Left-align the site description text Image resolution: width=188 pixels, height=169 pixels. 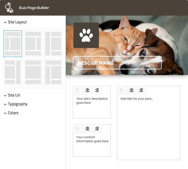click(x=78, y=90)
